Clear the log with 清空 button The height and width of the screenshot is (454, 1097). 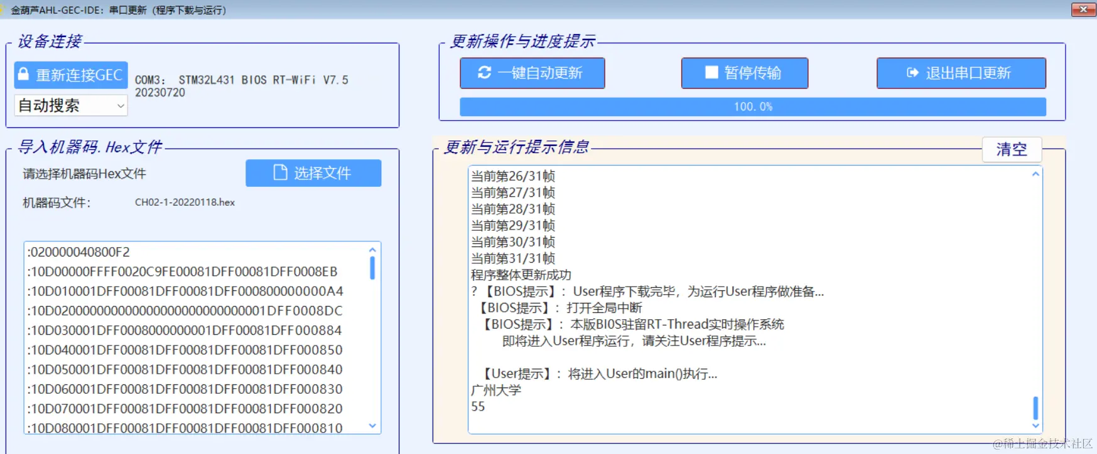coord(1012,149)
